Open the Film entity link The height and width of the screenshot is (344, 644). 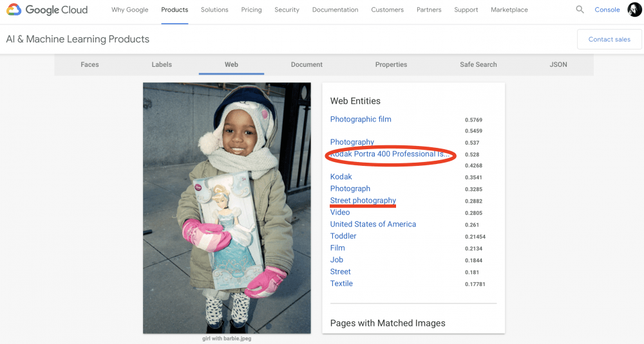(337, 248)
